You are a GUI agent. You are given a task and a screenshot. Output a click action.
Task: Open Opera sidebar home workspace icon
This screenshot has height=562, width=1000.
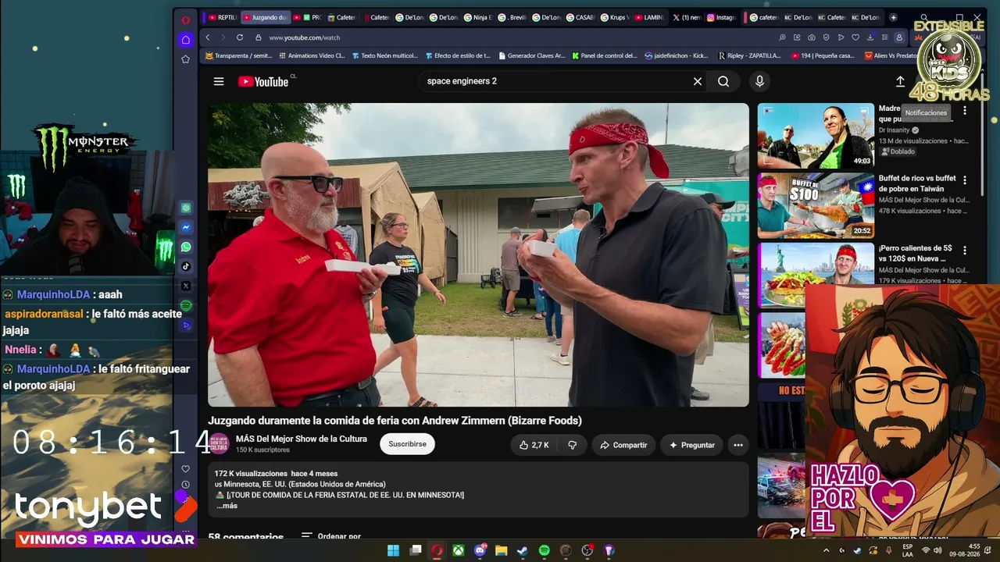tap(185, 39)
